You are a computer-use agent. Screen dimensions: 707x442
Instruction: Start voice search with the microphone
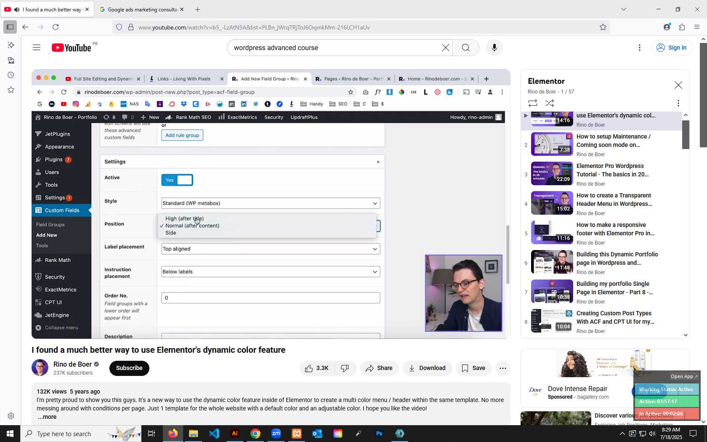[x=494, y=48]
